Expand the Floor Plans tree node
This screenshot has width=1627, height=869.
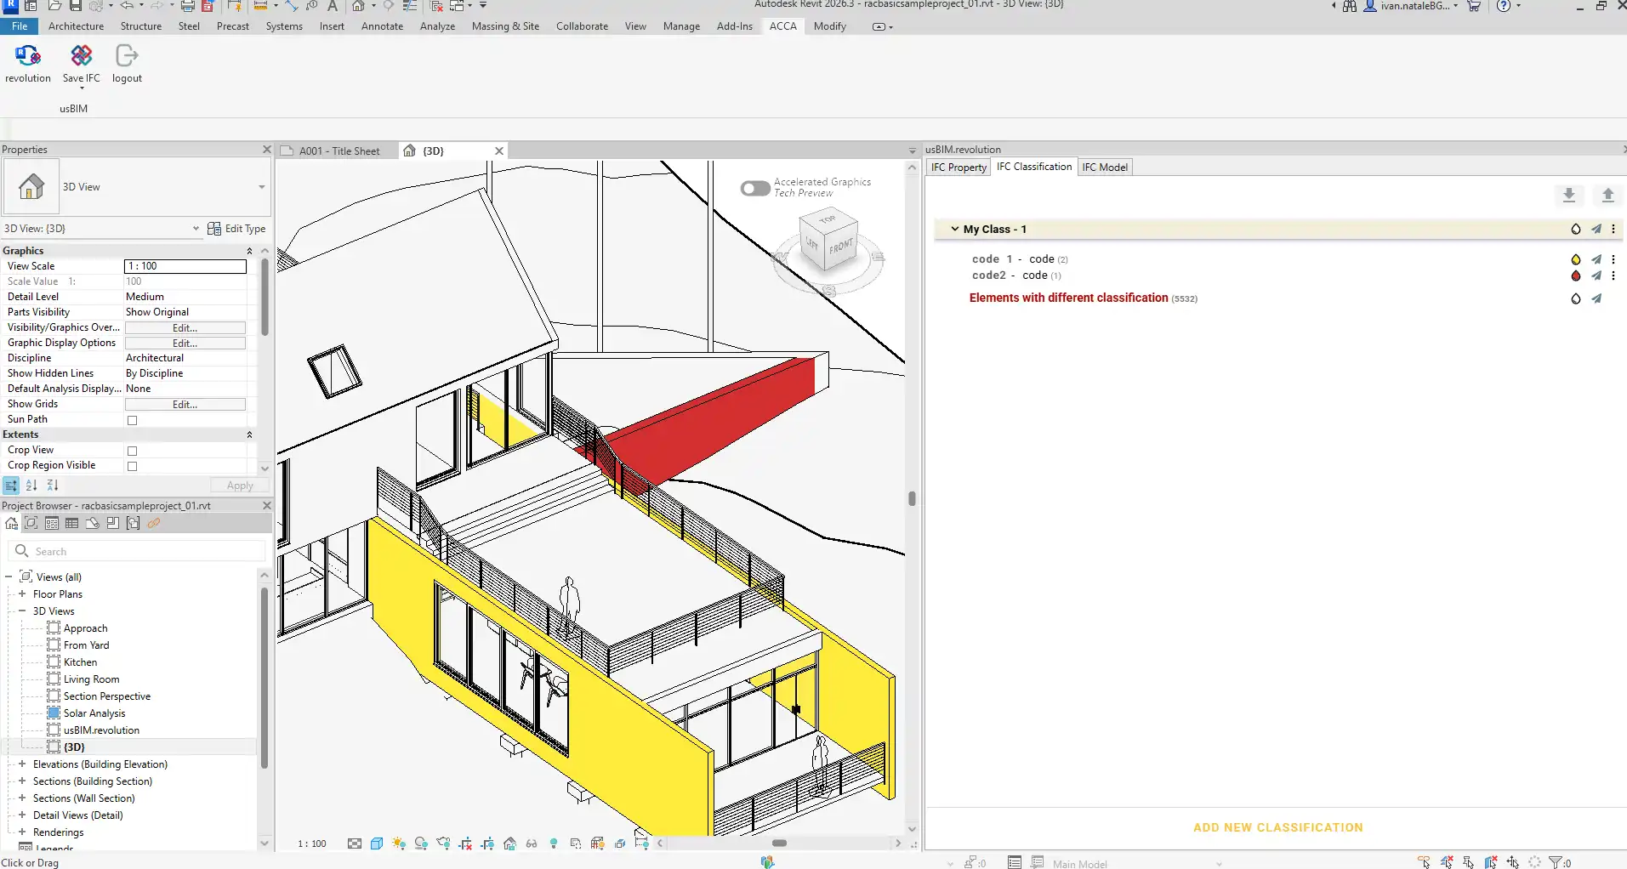coord(22,594)
